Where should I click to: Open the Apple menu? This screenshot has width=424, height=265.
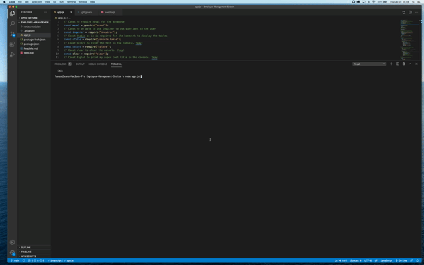point(5,1)
